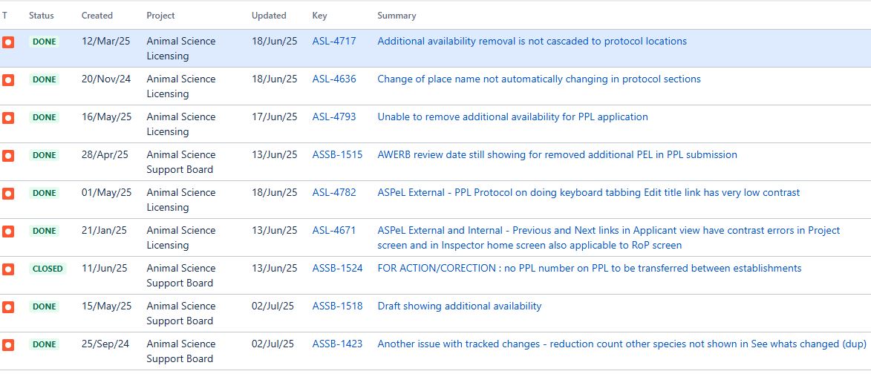Screen dimensions: 871x374
Task: Click the bug icon in the ASSB-1518 row
Action: [x=7, y=307]
